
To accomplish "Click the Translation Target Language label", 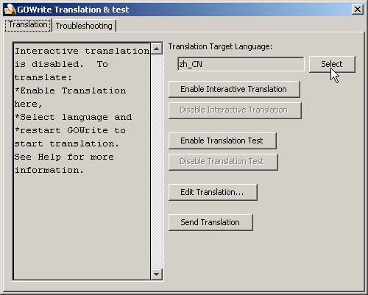I will (x=220, y=46).
